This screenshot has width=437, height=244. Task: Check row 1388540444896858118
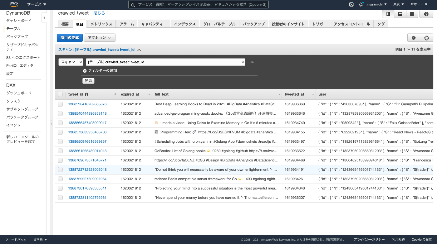(x=60, y=113)
